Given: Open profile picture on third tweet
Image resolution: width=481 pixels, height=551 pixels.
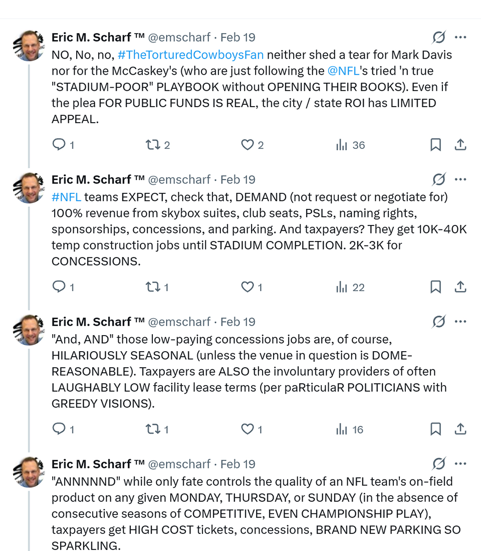Looking at the screenshot, I should coord(29,330).
